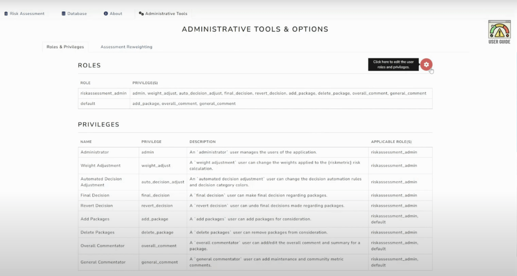Click the delete_package privilege cell
The image size is (517, 276).
pyautogui.click(x=157, y=233)
